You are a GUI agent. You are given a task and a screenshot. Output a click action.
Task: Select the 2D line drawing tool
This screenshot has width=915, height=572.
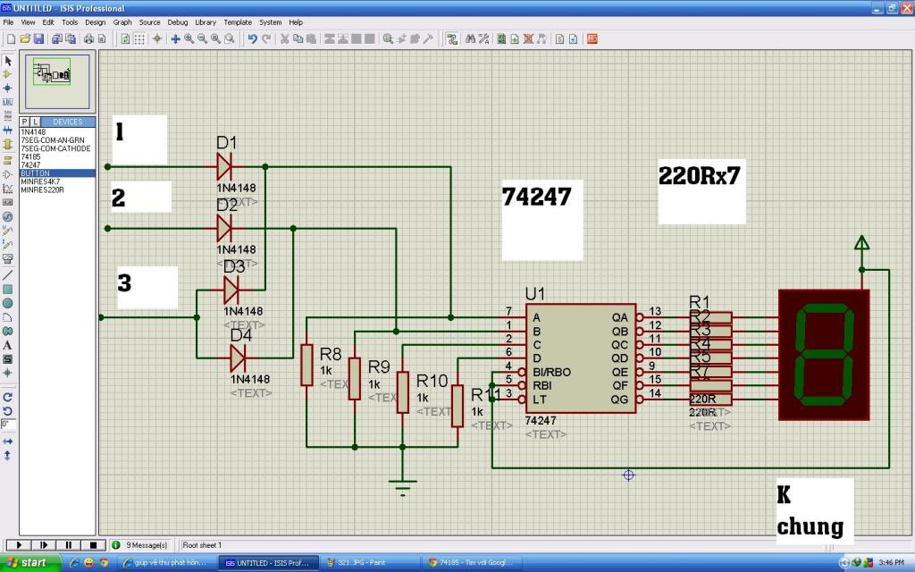(x=7, y=275)
